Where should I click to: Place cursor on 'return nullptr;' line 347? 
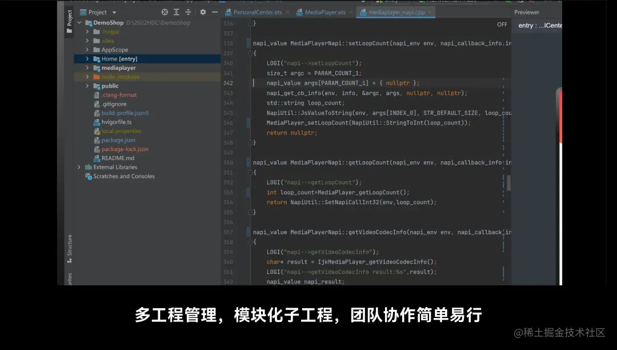(x=292, y=133)
